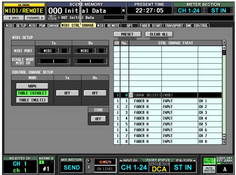Switch to MIDI SETUP tab
This screenshot has width=236, height=175.
[16, 26]
